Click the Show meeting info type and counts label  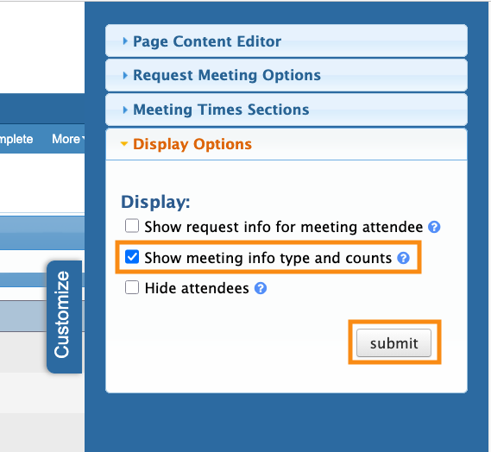pyautogui.click(x=268, y=258)
